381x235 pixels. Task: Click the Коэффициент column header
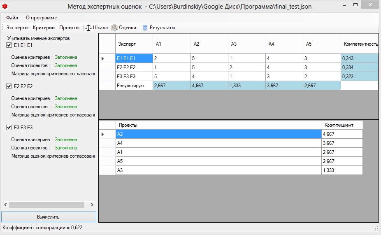(342, 125)
